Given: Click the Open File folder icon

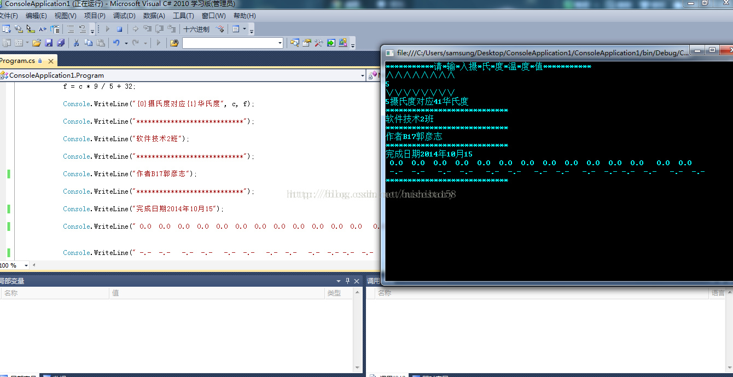Looking at the screenshot, I should pos(37,43).
